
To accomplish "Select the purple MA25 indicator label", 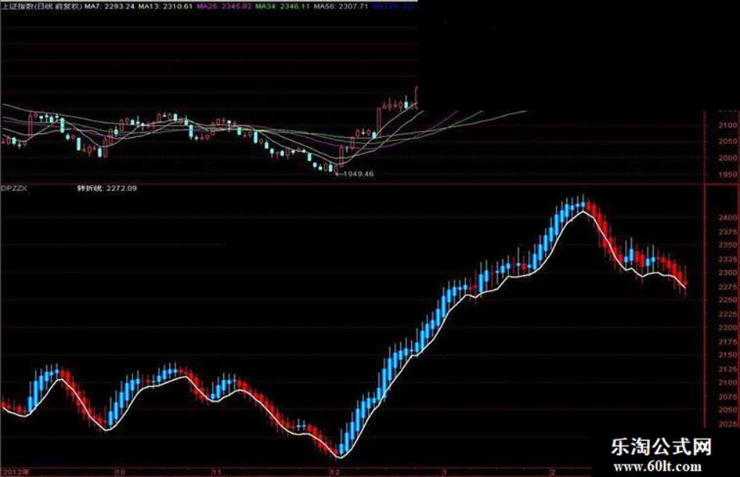I will pyautogui.click(x=224, y=7).
